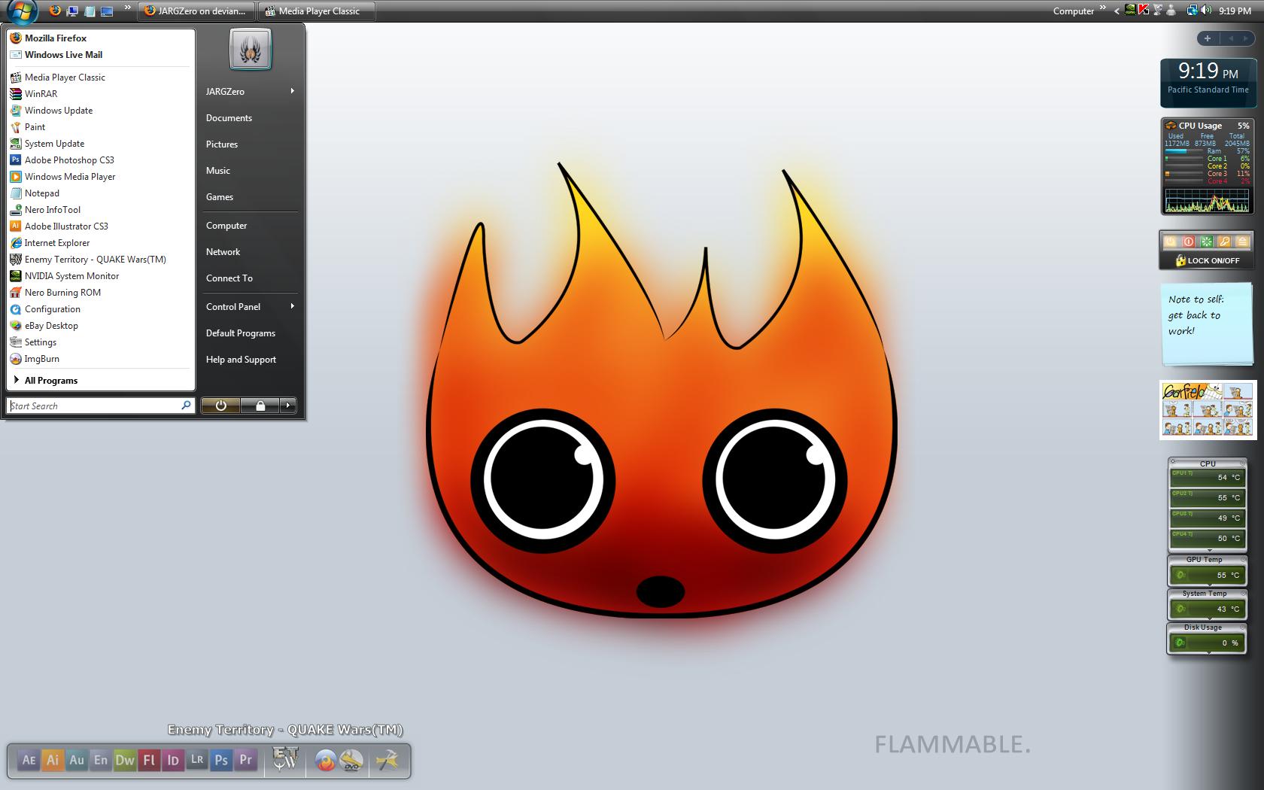Open Lightroom (LR) dock icon
The width and height of the screenshot is (1264, 790).
click(x=197, y=760)
